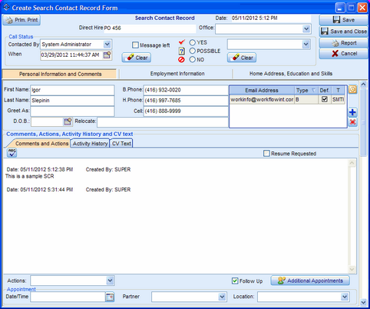Open the When date picker calendar icon
Screen dimensions: 370x309
[107, 55]
